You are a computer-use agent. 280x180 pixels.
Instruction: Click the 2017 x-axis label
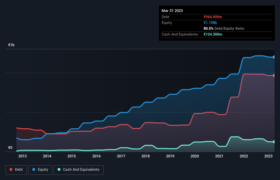coord(121,156)
